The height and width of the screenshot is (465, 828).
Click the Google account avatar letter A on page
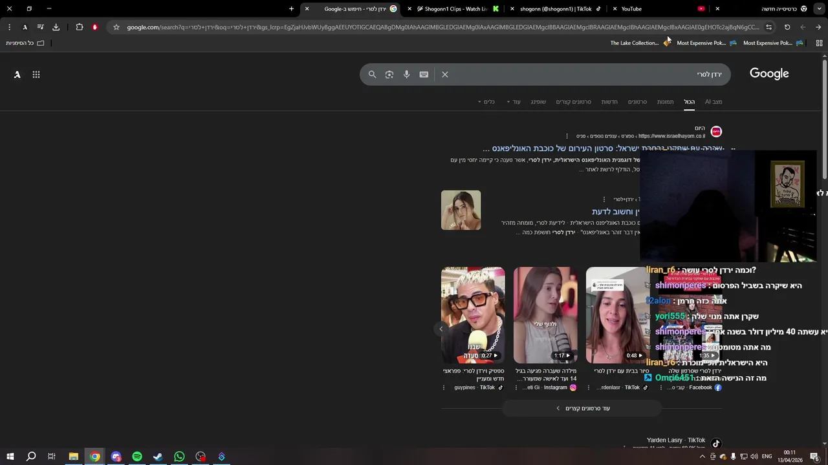17,74
